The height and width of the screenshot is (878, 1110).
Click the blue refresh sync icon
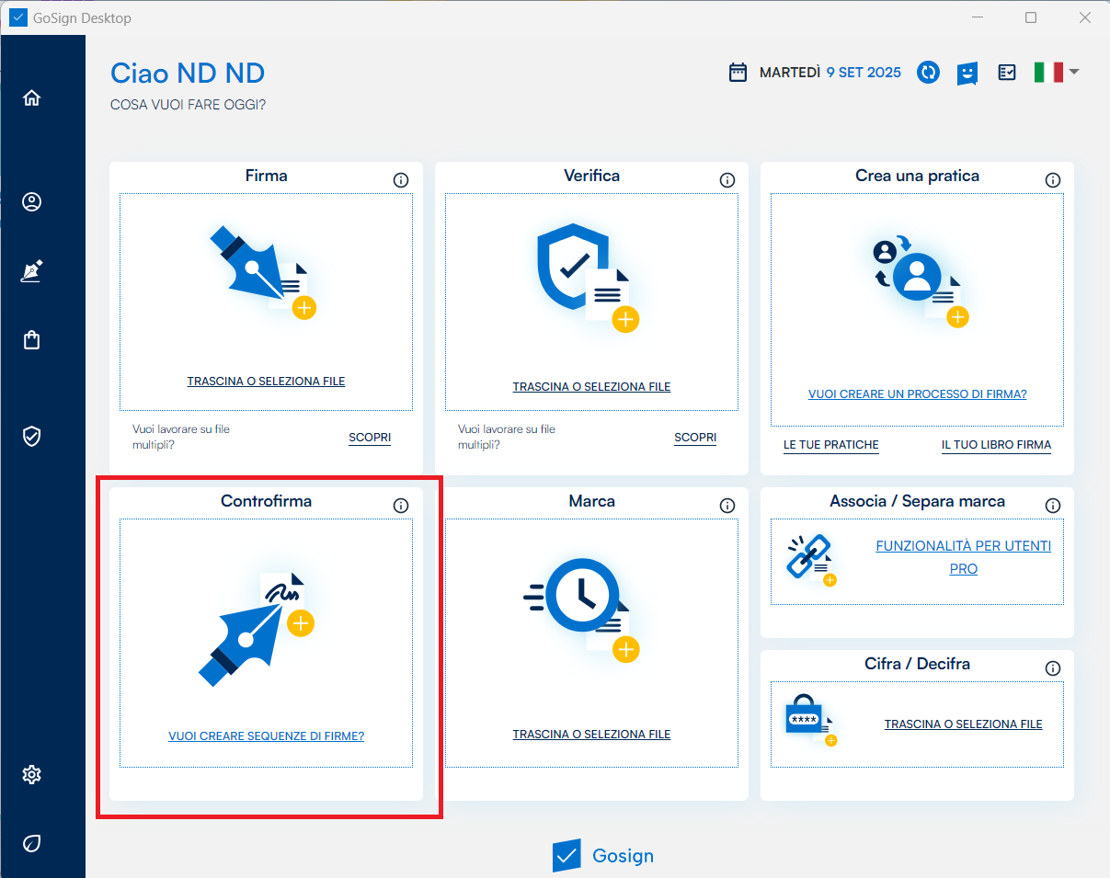(928, 73)
